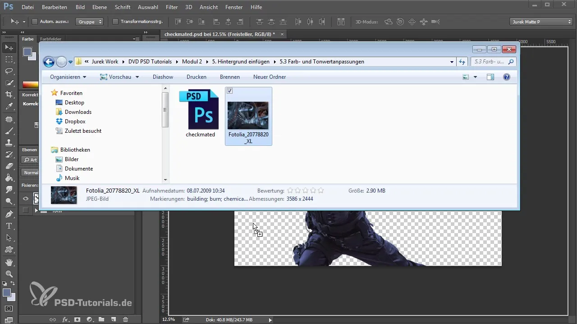Click the color spectrum ramp in Farbe panel
The image size is (577, 324).
pyautogui.click(x=31, y=85)
